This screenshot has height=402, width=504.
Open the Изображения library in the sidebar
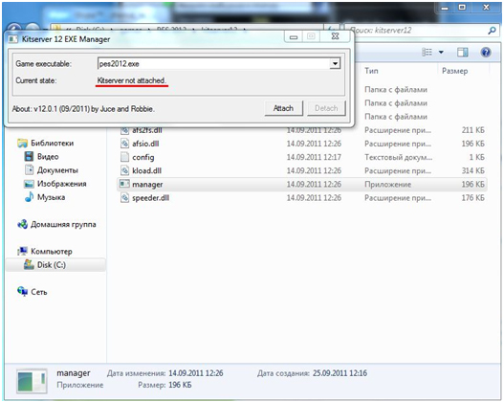click(62, 184)
